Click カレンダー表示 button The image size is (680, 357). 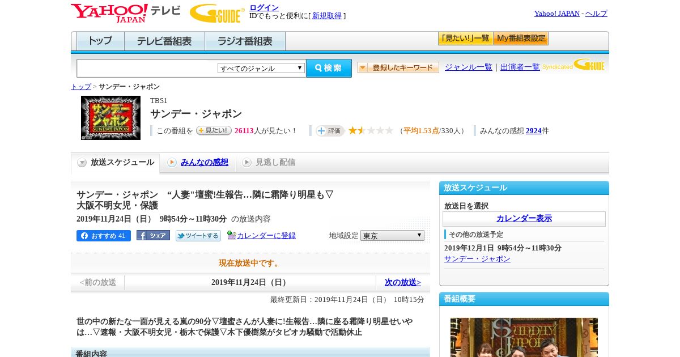524,219
